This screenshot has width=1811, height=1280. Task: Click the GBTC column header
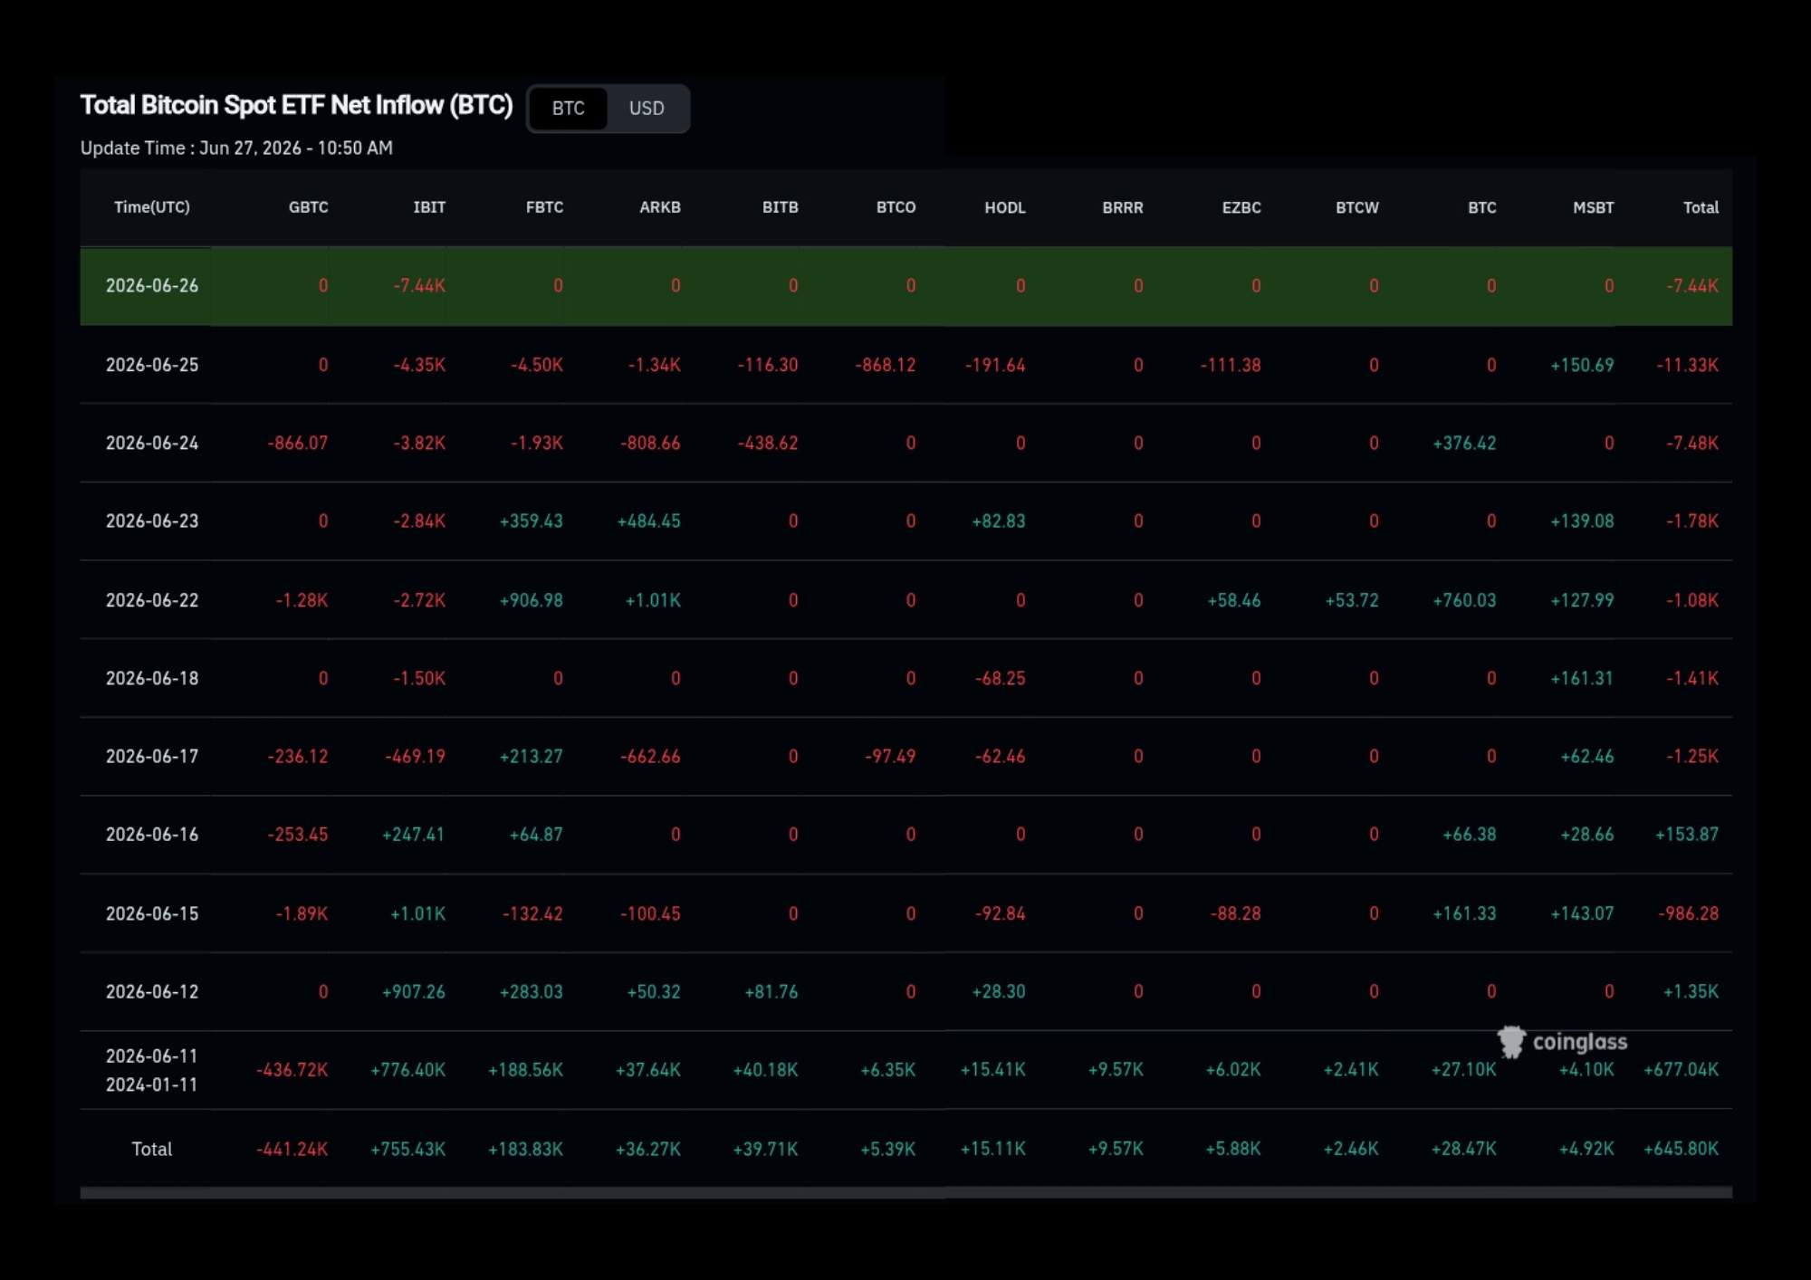point(308,207)
